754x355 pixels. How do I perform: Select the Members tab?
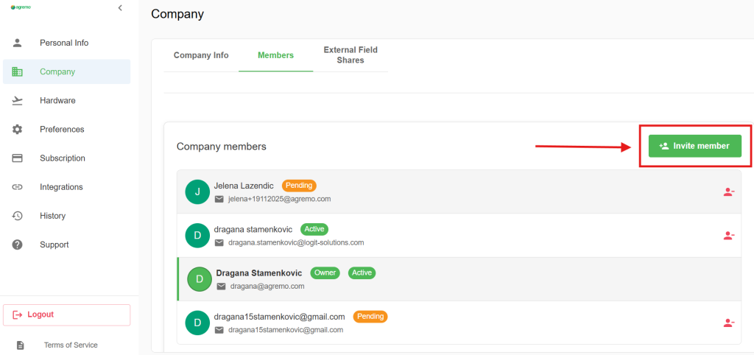pyautogui.click(x=275, y=55)
